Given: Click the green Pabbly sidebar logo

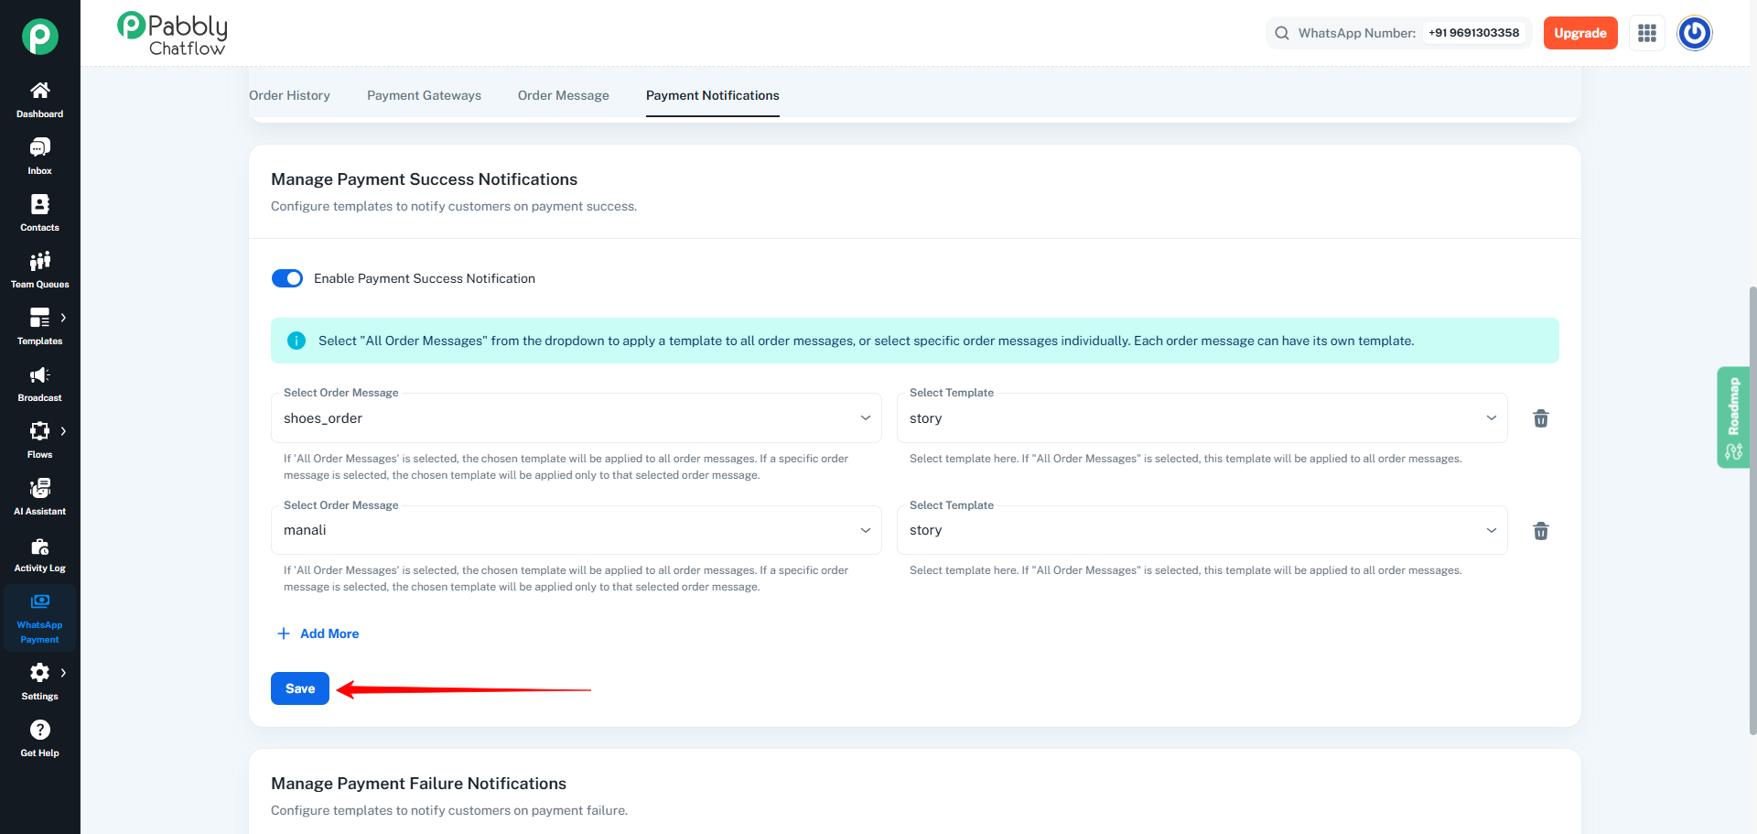Looking at the screenshot, I should [40, 37].
